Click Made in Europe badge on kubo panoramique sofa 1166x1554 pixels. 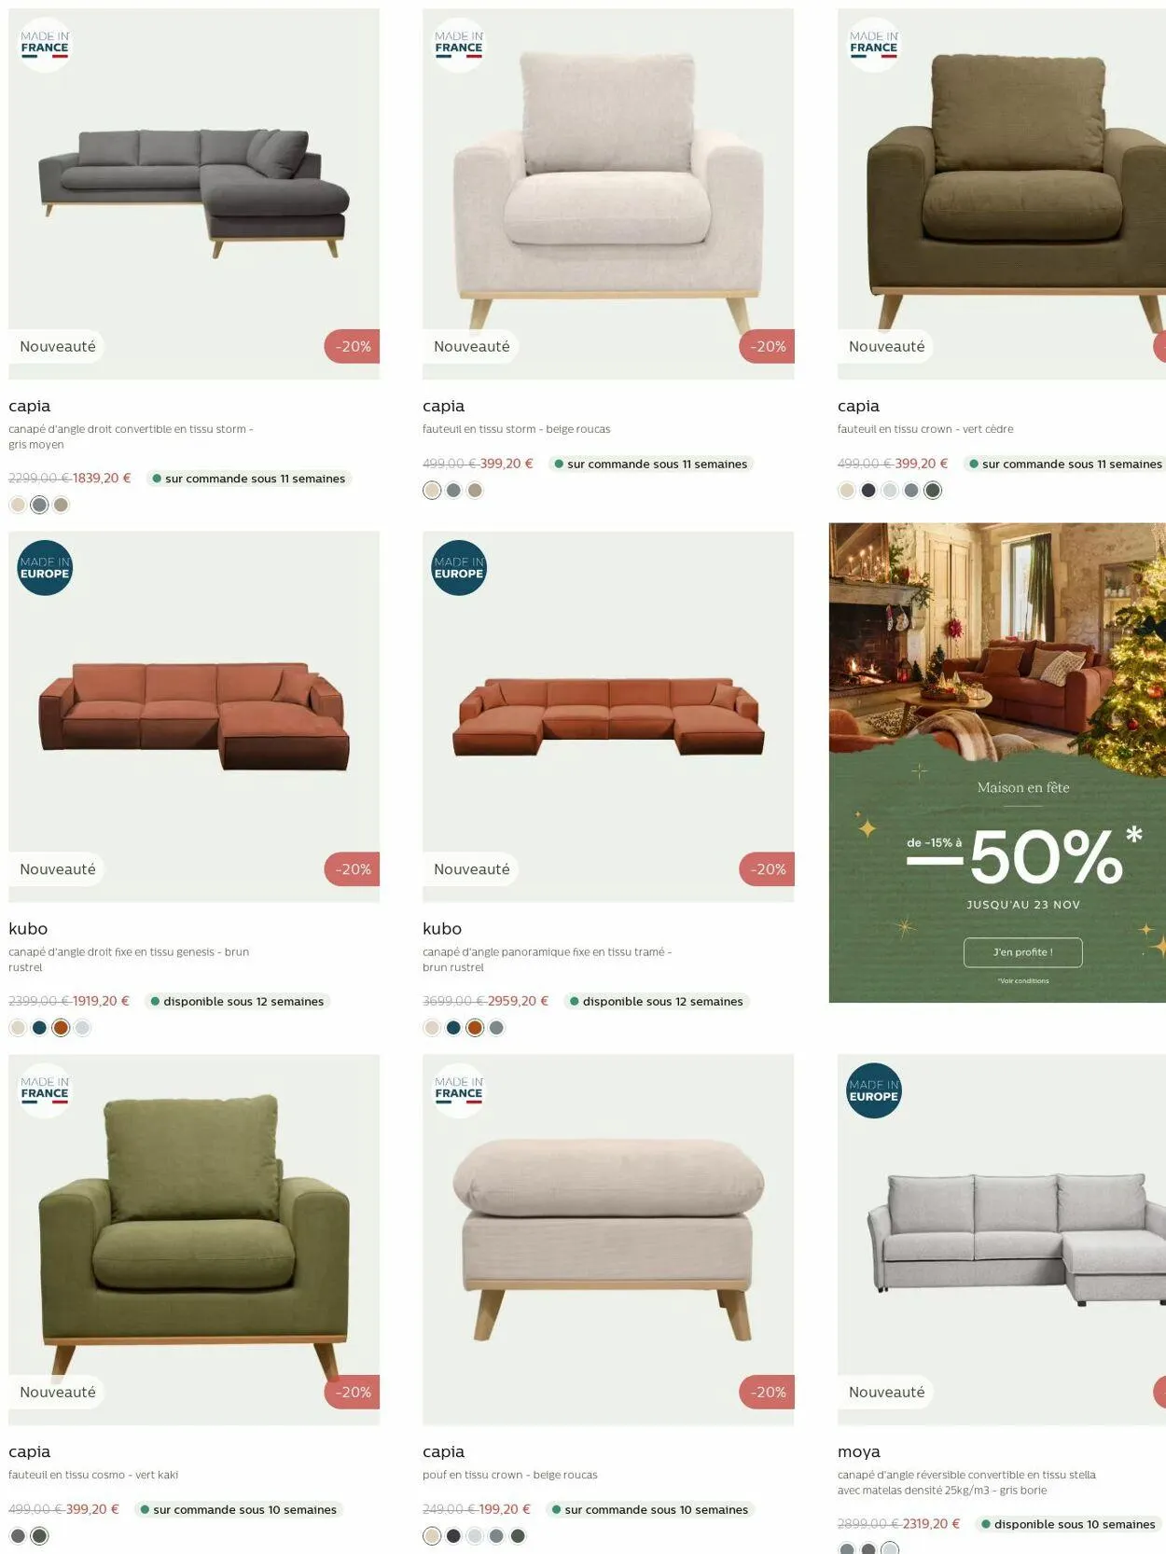[459, 568]
